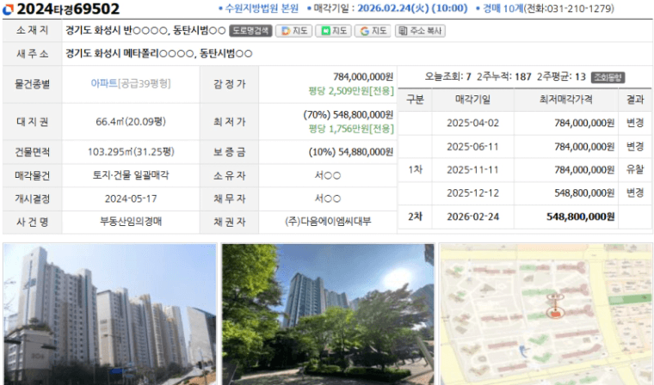Click the 아파트 property type link

point(104,83)
